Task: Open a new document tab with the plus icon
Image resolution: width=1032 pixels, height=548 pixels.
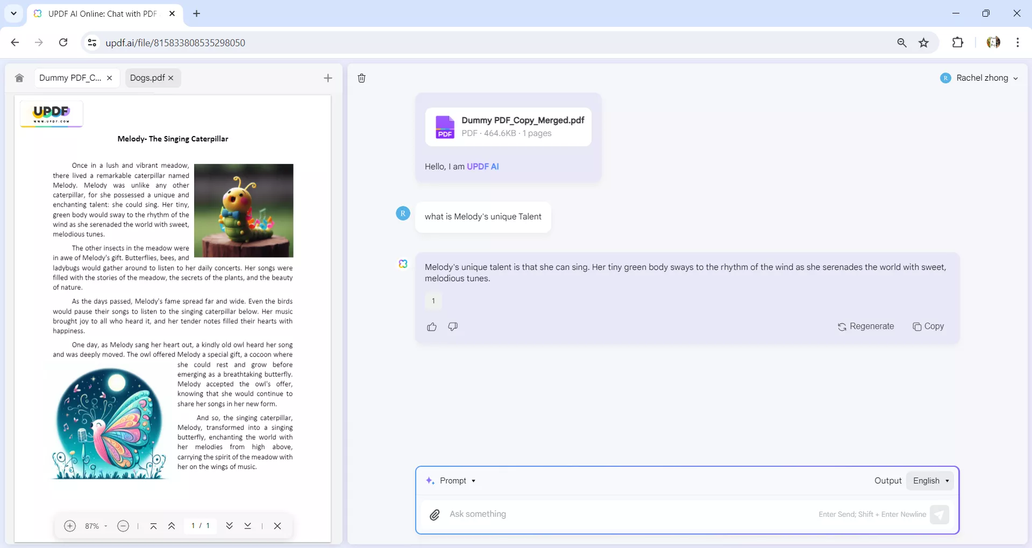Action: pyautogui.click(x=328, y=78)
